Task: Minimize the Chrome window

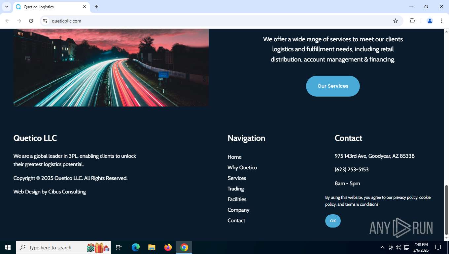Action: point(411,7)
